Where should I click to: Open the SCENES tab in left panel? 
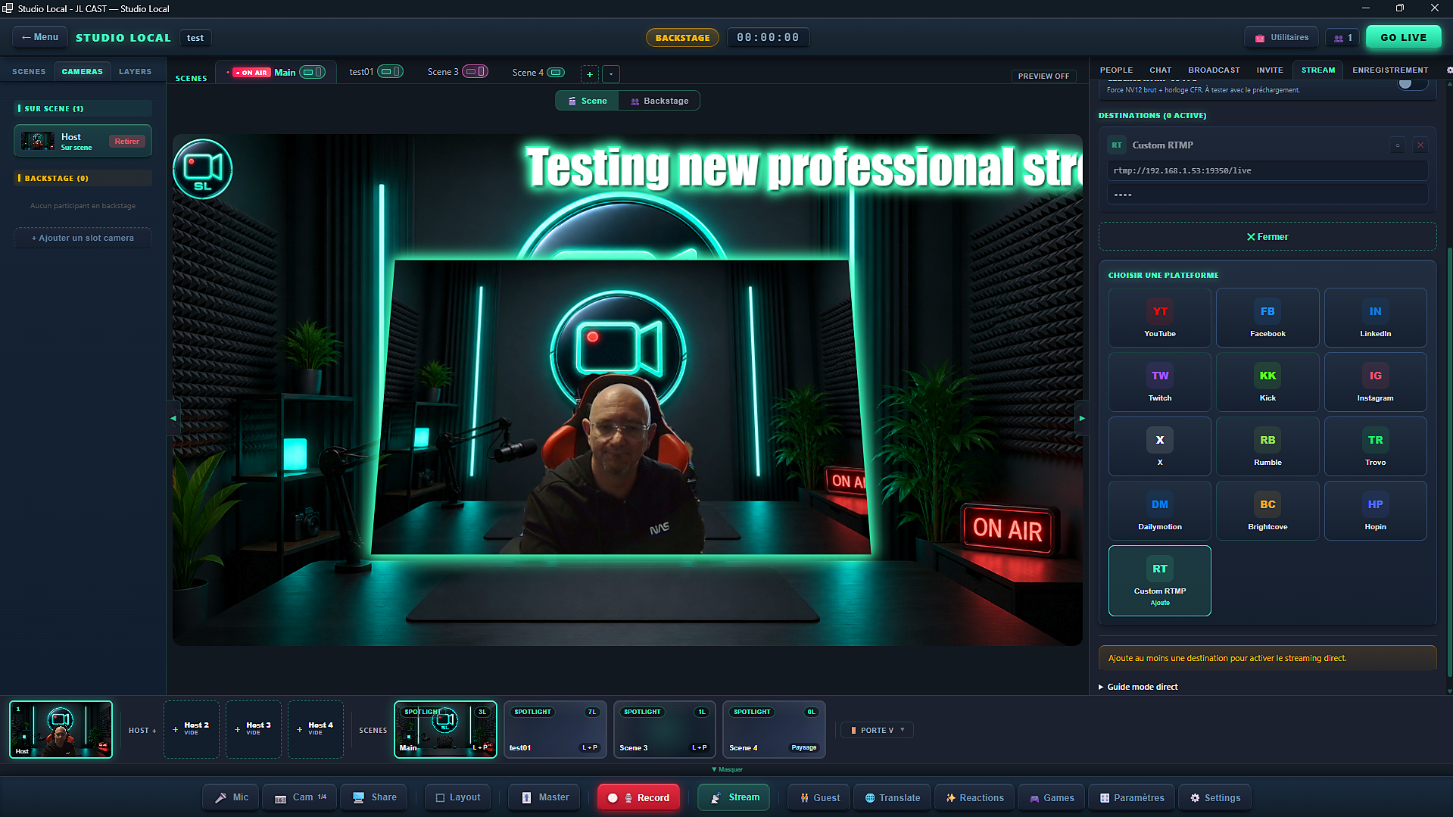pos(29,71)
